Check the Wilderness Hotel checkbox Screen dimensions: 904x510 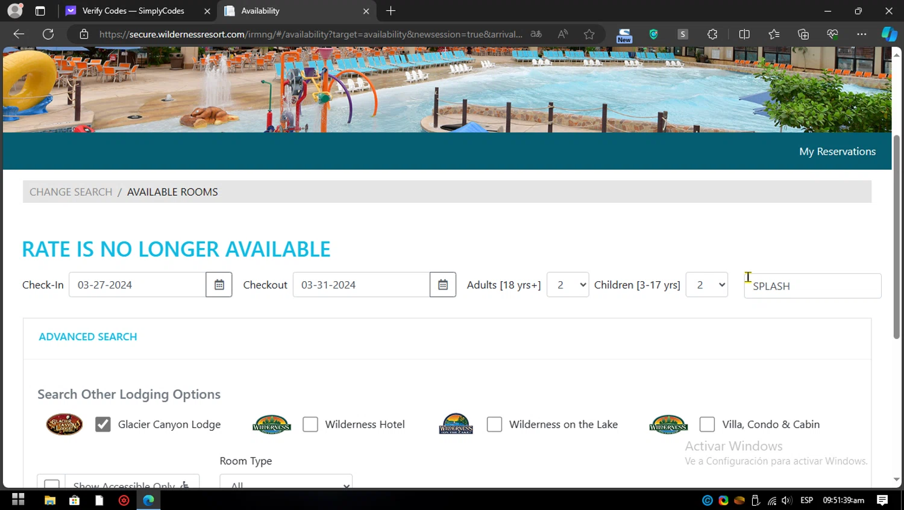(x=310, y=424)
